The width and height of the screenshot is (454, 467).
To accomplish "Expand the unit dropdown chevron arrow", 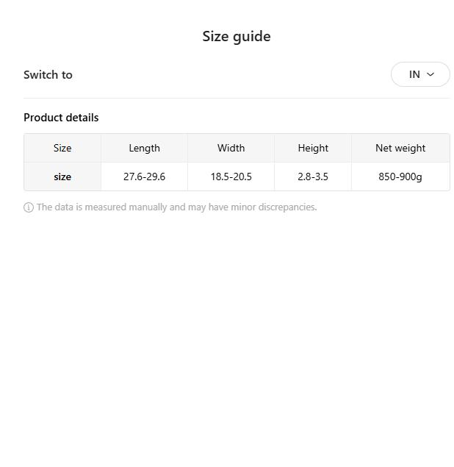I will pyautogui.click(x=430, y=74).
